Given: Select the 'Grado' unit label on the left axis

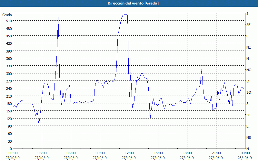Looking at the screenshot, I should click(7, 15).
